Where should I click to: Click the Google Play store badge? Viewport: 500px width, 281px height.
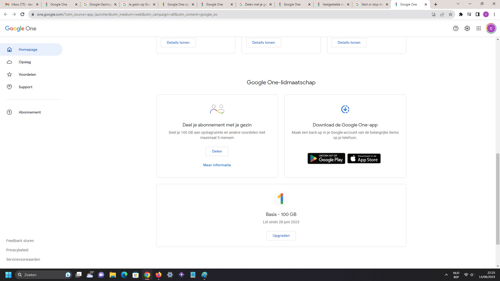(326, 158)
